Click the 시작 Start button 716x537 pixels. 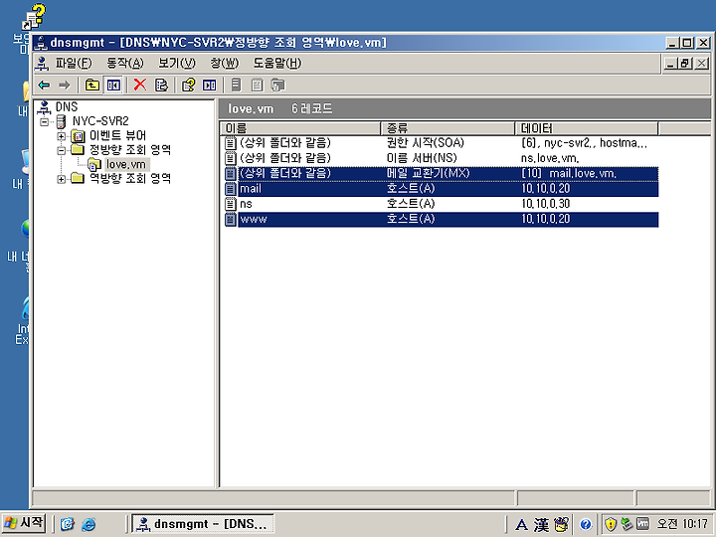pos(24,523)
